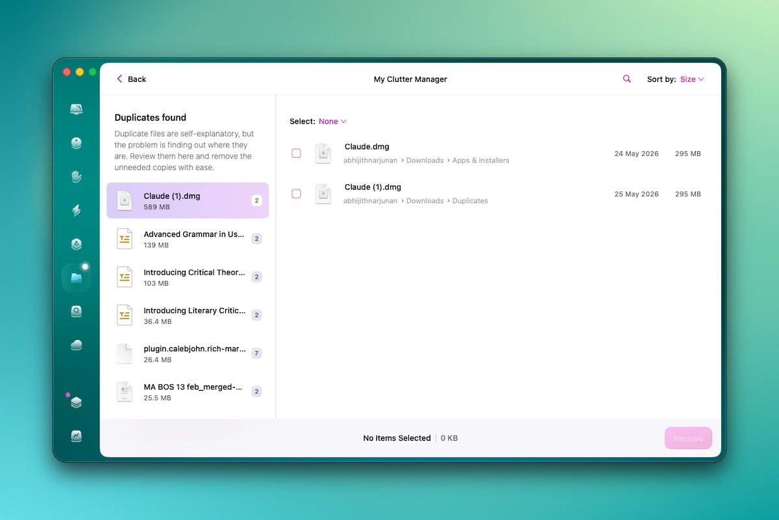Select the Introducing Literary Critic... duplicate group
This screenshot has width=779, height=520.
(188, 316)
